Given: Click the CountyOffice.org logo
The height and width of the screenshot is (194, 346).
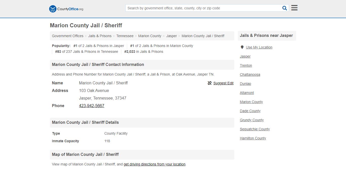Looking at the screenshot, I should click(x=66, y=9).
